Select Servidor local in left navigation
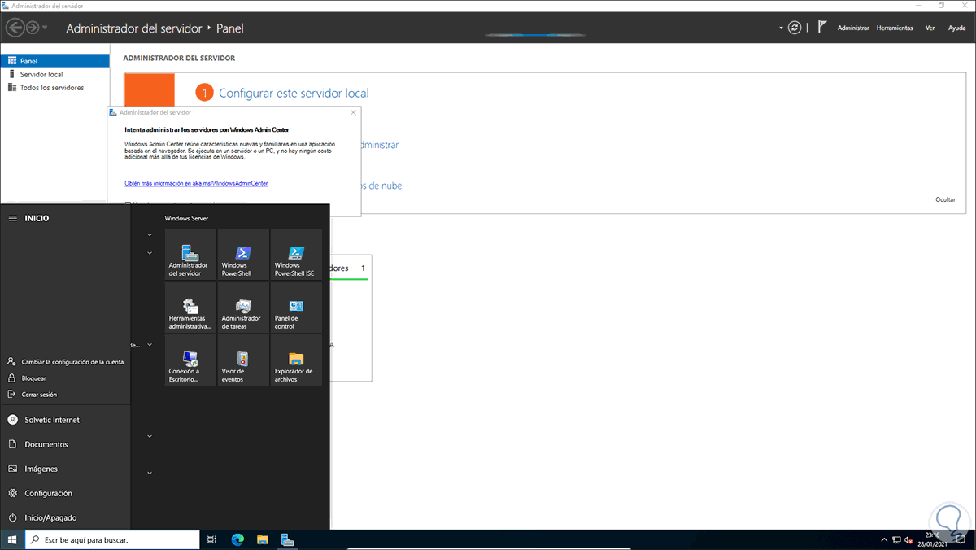The image size is (976, 550). coord(54,74)
